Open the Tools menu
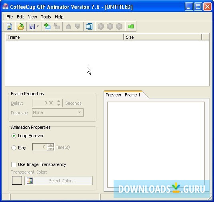214x202 pixels. coord(46,17)
